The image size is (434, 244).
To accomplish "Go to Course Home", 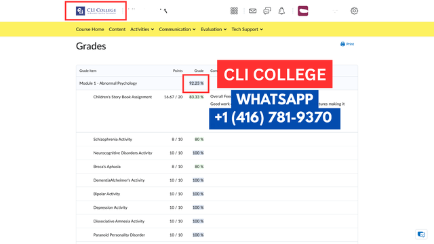I will click(90, 29).
